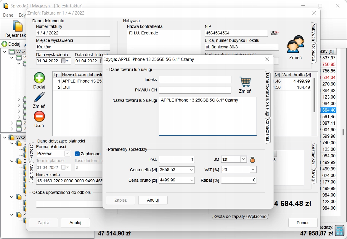Click the contractor people Zmień icon
Image resolution: width=347 pixels, height=239 pixels.
click(295, 45)
